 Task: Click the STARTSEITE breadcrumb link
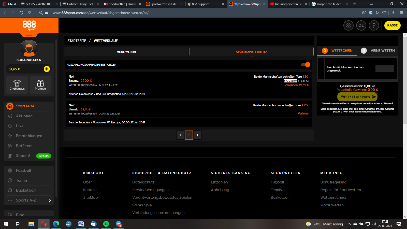click(x=77, y=41)
